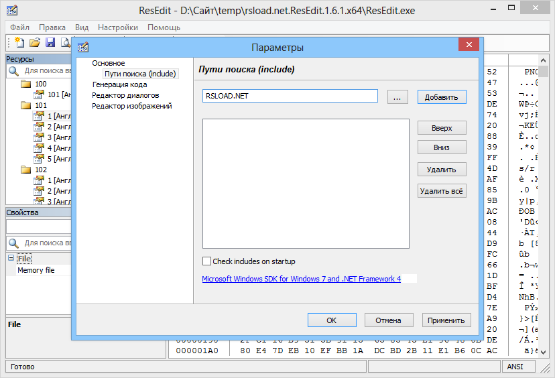Click the Удалить всё button

442,191
